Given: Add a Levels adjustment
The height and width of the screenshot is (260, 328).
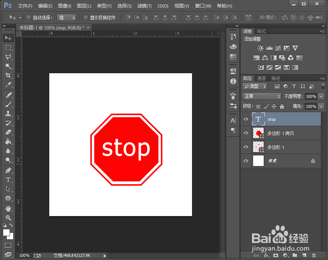Looking at the screenshot, I should pos(269,48).
